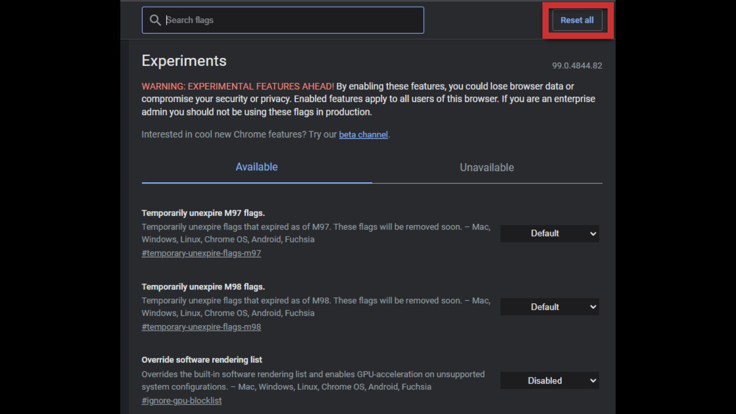
Task: Click the Chrome version number 99.0.4844.82
Action: 577,66
